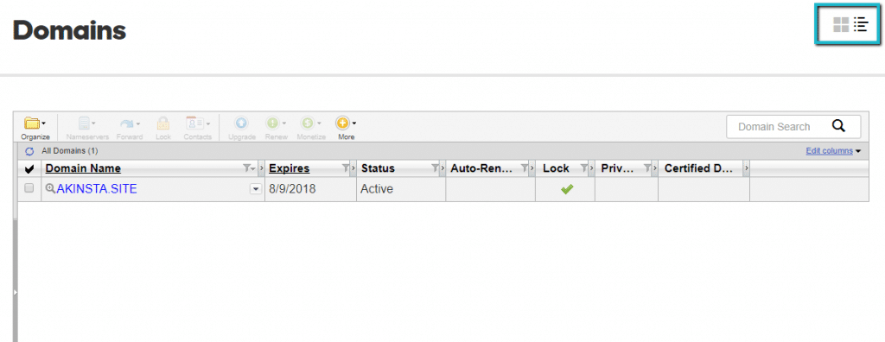
Task: Click the Domain Search magnifier icon
Action: pos(838,126)
